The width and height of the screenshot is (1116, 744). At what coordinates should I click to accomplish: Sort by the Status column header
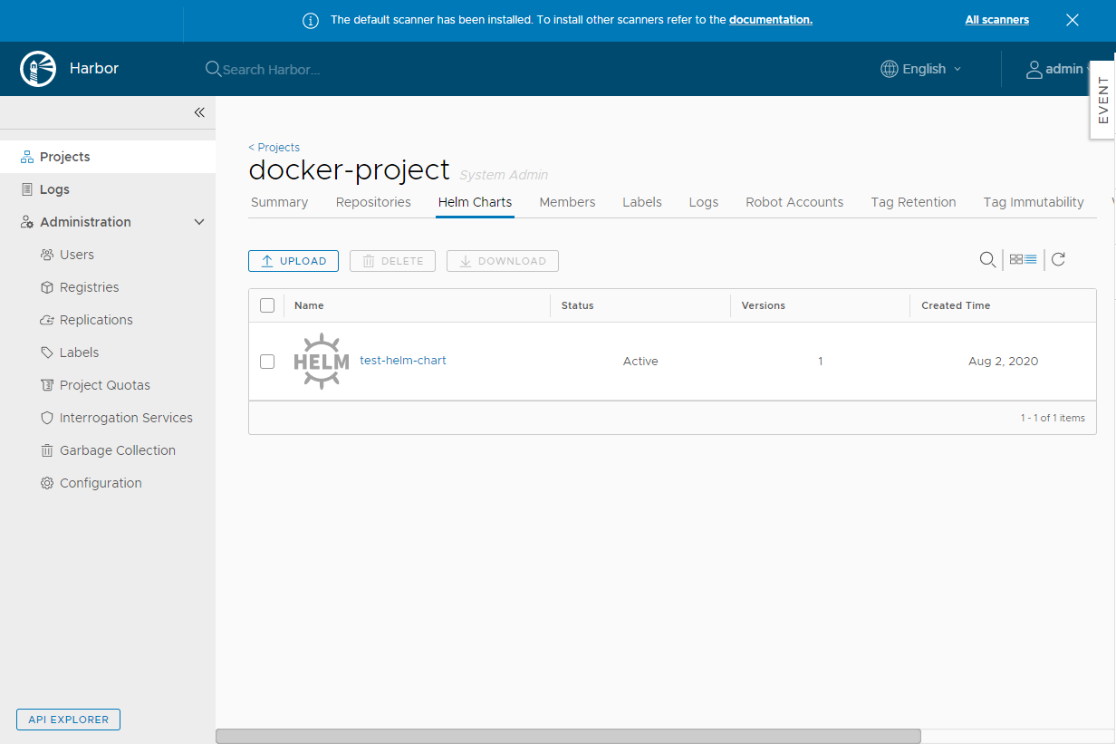577,305
